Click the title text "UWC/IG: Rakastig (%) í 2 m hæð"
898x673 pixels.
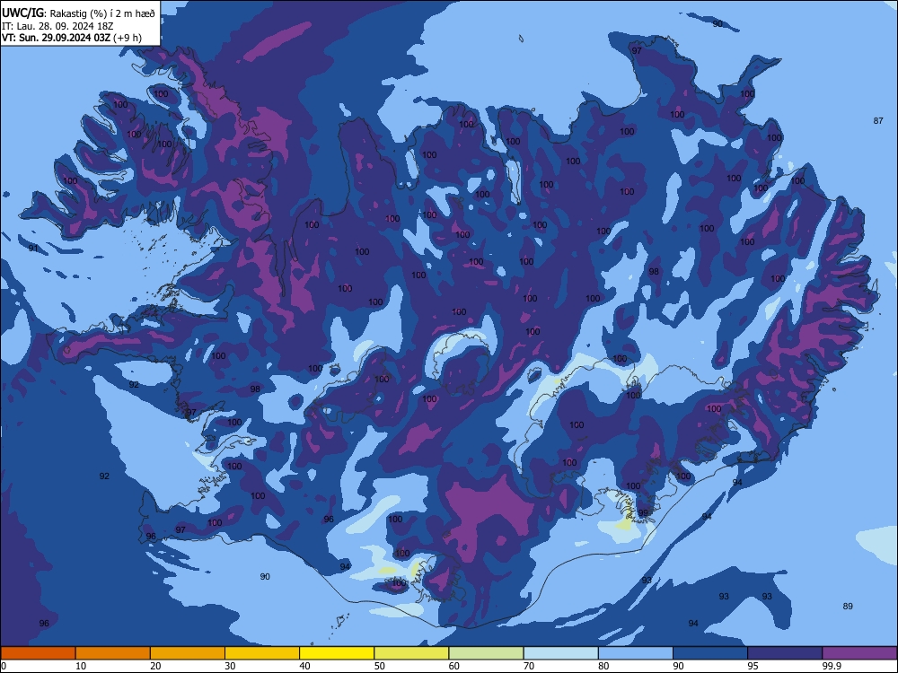[78, 13]
